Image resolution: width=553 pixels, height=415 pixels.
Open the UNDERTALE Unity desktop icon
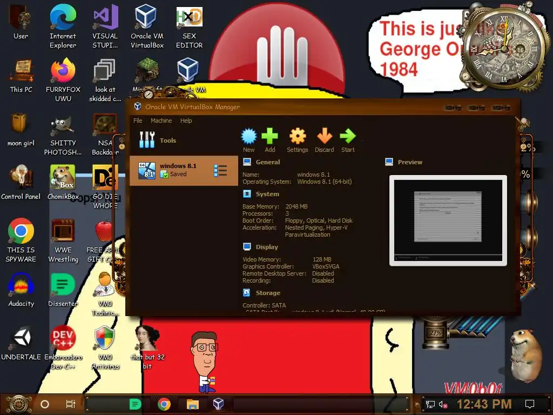[21, 343]
